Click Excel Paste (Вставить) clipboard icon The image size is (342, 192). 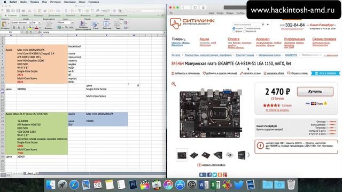[x=4, y=25]
